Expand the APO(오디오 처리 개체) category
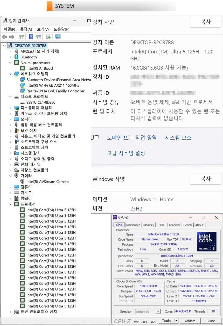This screenshot has height=326, width=223. 10,51
